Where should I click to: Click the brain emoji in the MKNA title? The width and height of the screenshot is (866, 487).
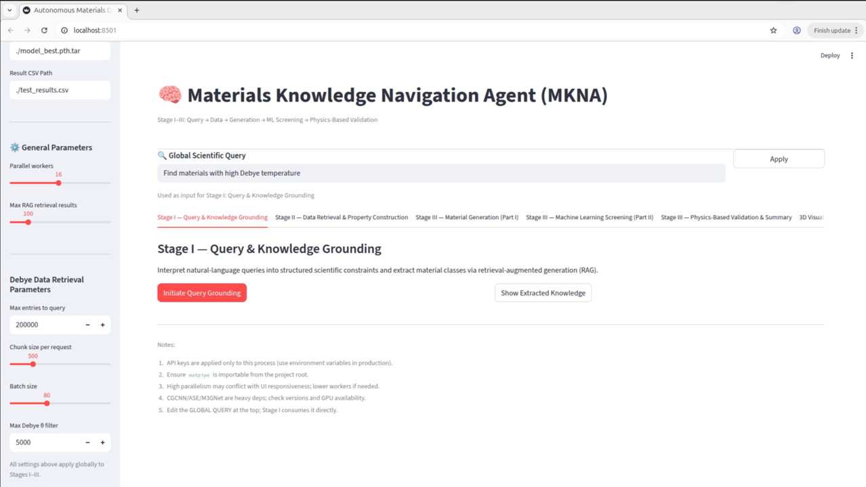pos(170,95)
